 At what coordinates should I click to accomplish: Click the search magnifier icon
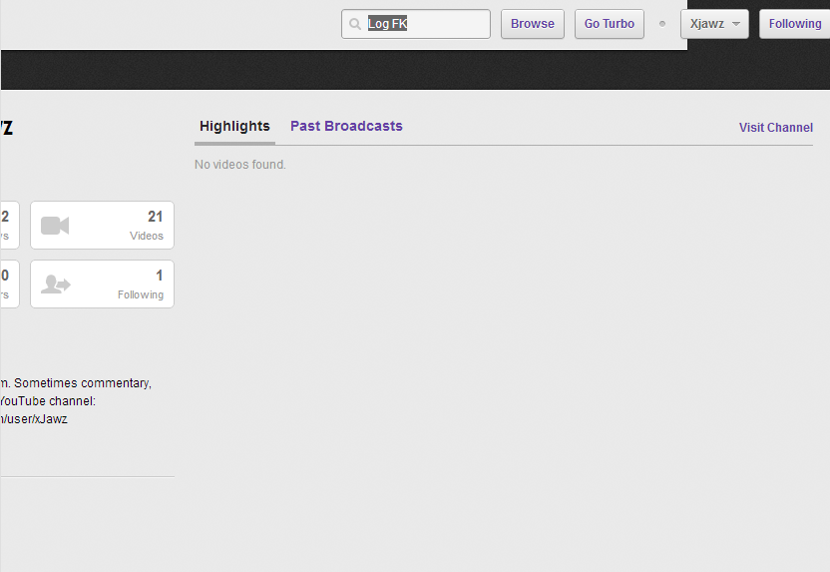pyautogui.click(x=355, y=24)
